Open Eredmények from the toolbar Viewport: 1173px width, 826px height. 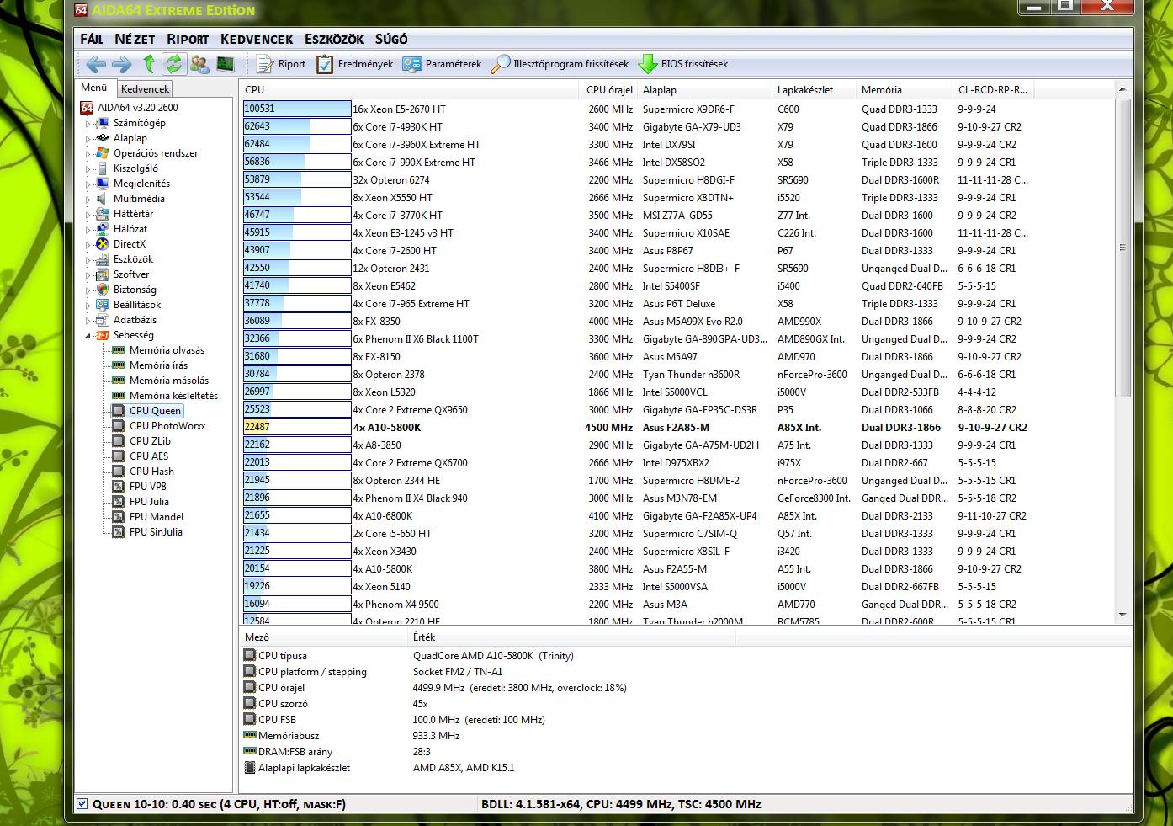click(355, 64)
